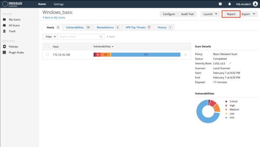Open Policies from the sidebar
Screen dimensions: 260x147
point(13,47)
